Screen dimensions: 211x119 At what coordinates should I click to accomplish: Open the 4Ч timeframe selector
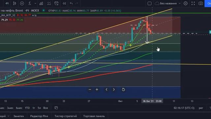click(7, 3)
